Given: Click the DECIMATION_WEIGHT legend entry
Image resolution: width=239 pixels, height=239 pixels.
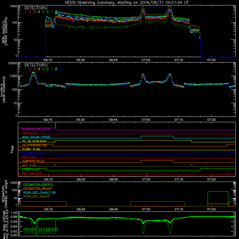Looking at the screenshot, I should pyautogui.click(x=38, y=189).
